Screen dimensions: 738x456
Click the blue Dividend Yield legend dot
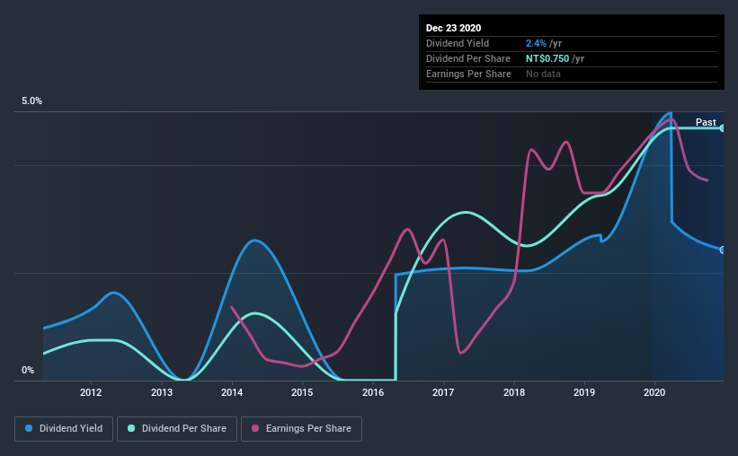tap(29, 428)
